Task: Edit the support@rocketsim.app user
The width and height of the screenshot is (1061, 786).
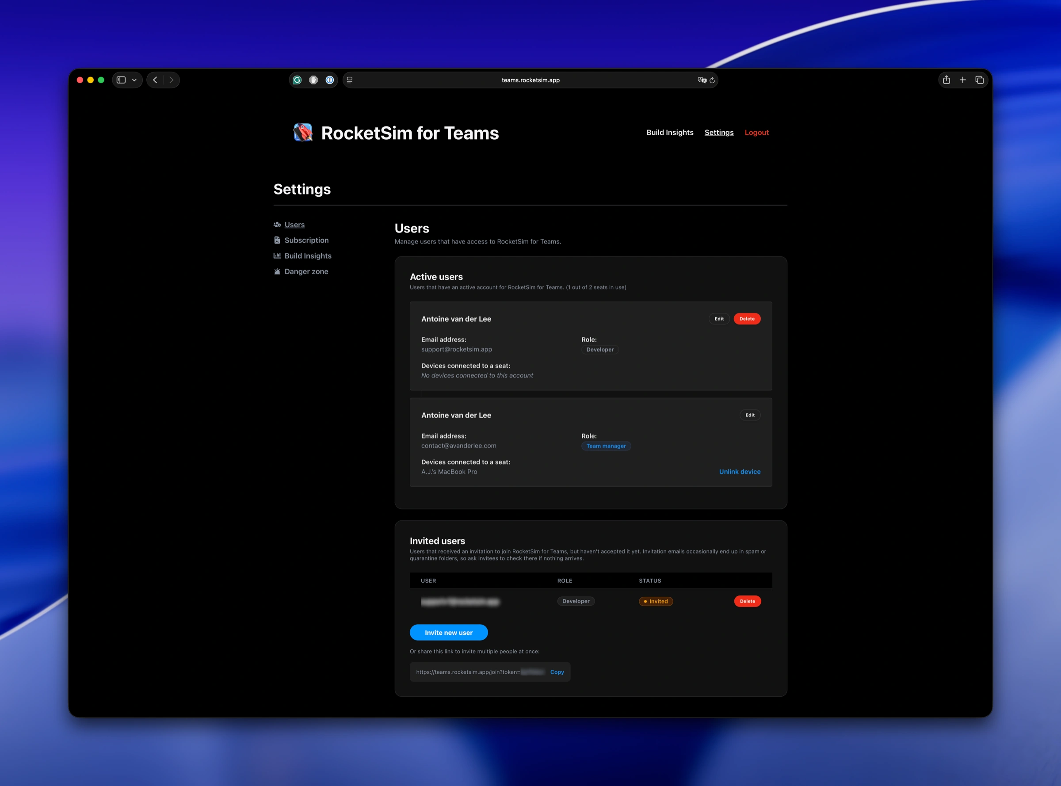Action: 718,319
